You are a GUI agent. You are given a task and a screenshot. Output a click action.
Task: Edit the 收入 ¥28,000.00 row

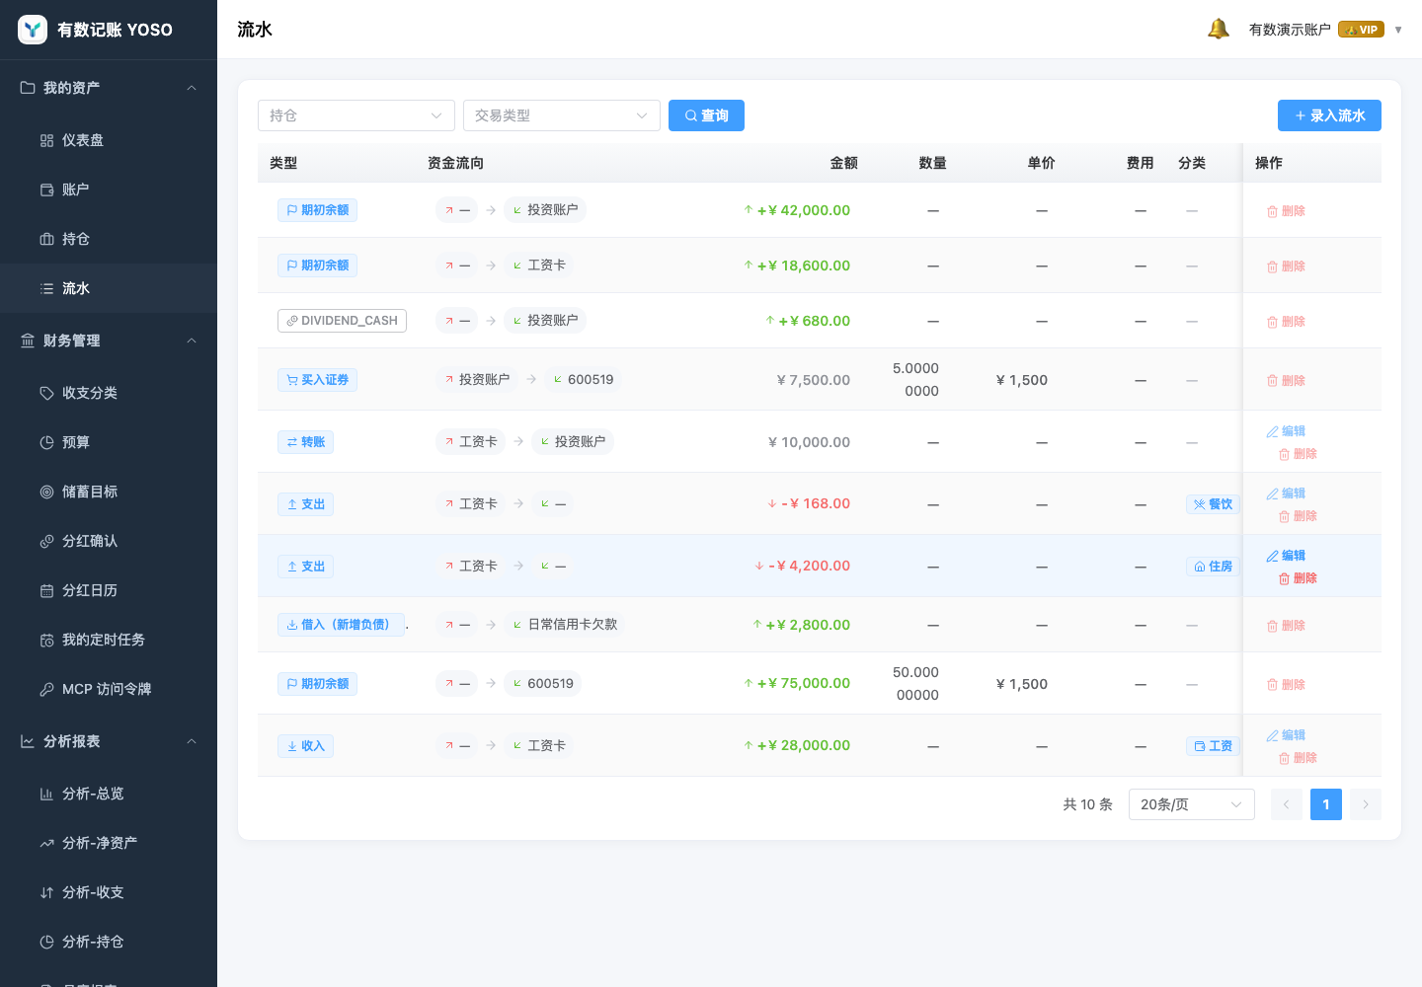coord(1286,735)
